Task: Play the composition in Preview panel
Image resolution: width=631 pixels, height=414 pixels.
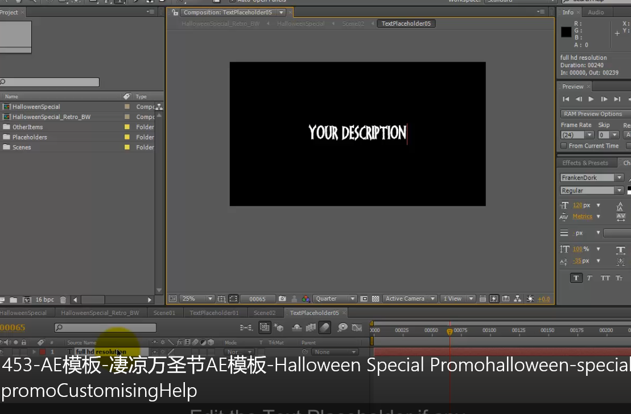Action: tap(591, 99)
